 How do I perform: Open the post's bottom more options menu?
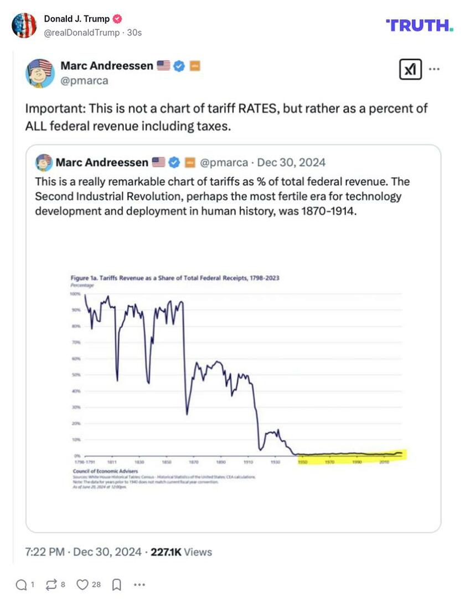139,585
